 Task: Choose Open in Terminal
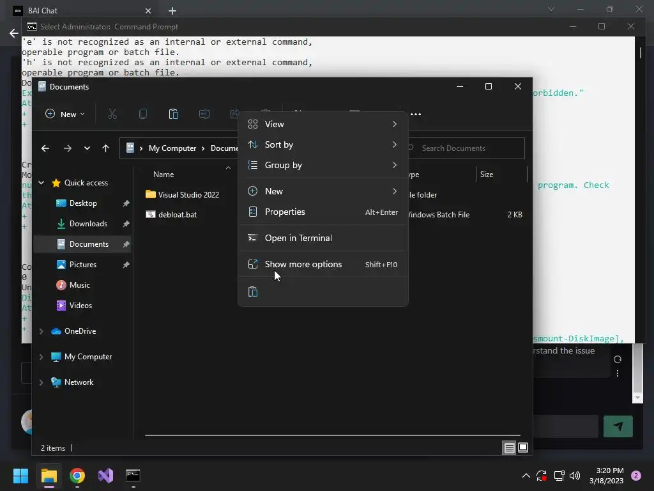click(323, 238)
